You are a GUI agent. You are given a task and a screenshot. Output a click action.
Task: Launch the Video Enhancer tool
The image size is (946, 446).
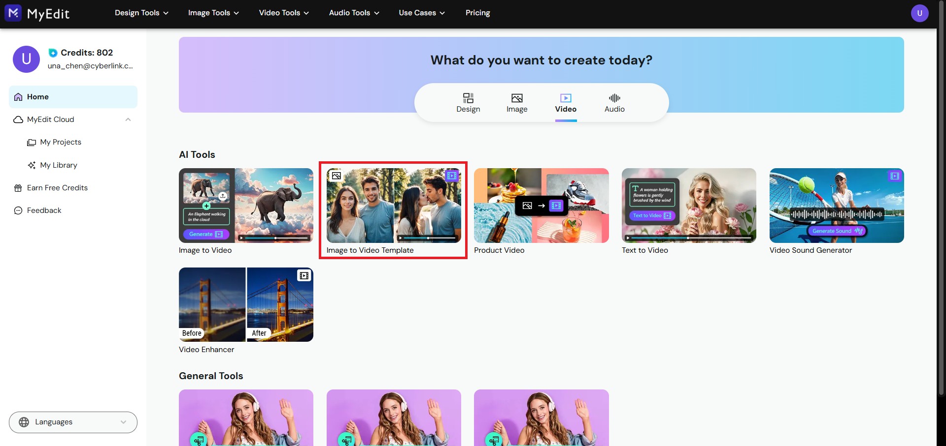coord(246,305)
